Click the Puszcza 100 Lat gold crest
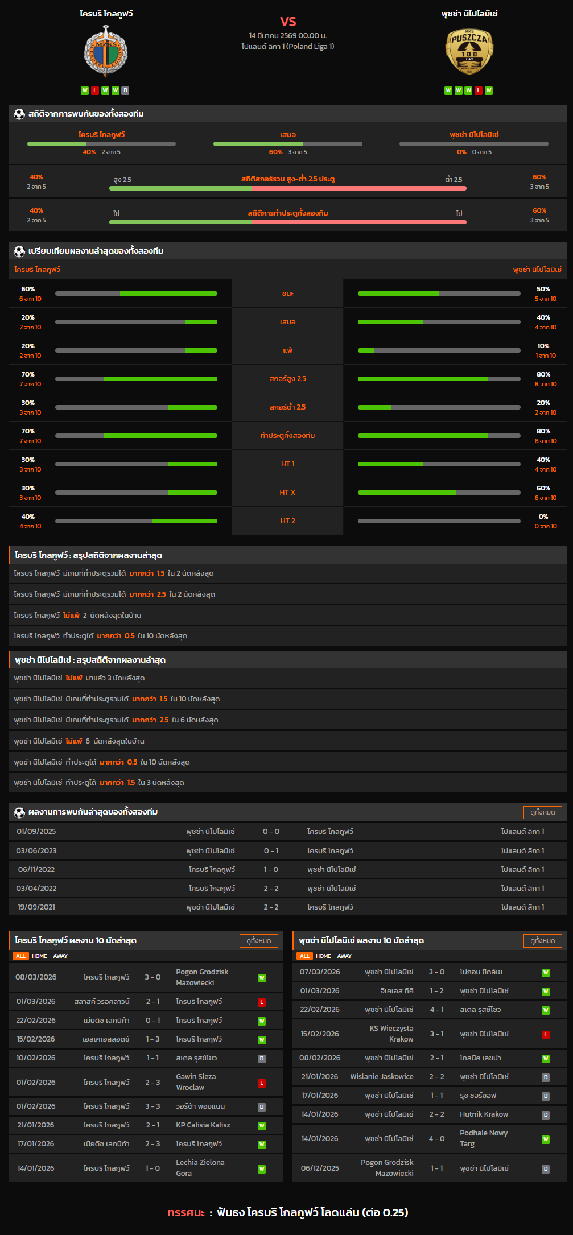573x1235 pixels. click(469, 52)
